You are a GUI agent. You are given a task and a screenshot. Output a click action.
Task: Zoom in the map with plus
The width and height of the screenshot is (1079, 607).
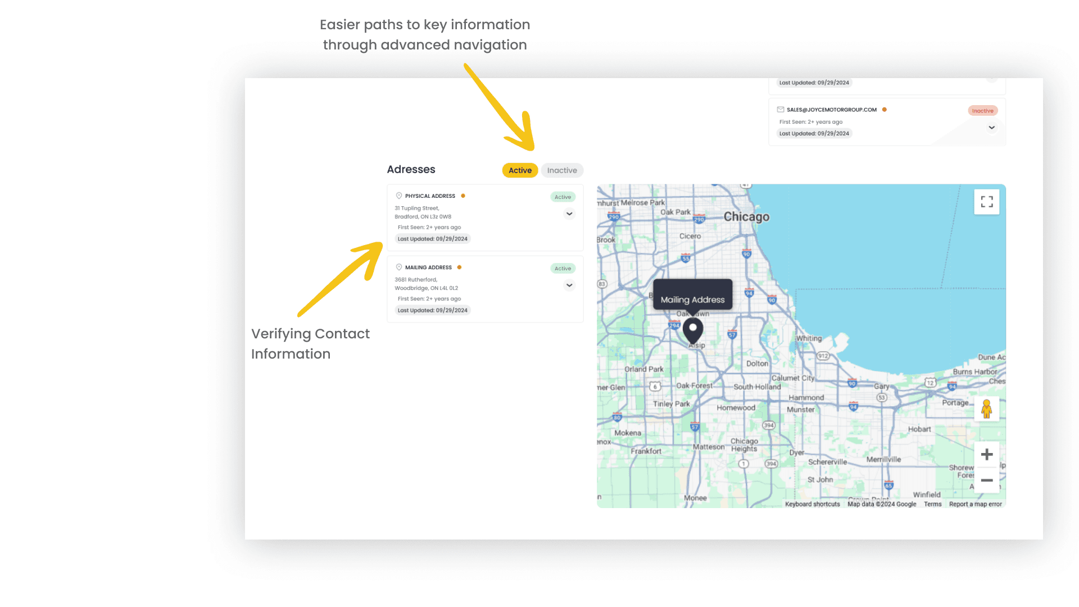tap(986, 454)
